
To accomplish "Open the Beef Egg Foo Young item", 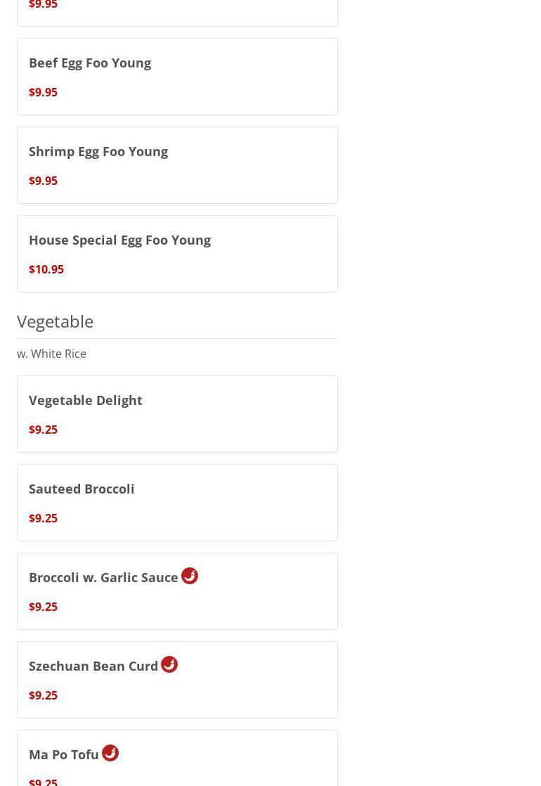I will click(x=90, y=63).
